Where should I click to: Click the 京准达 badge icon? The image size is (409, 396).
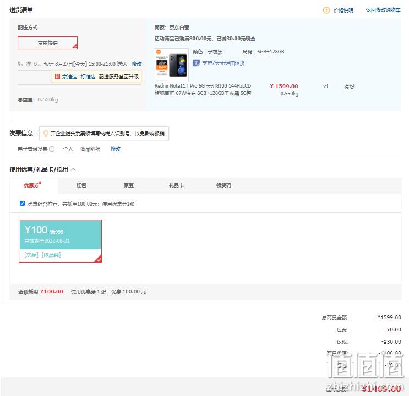point(57,76)
